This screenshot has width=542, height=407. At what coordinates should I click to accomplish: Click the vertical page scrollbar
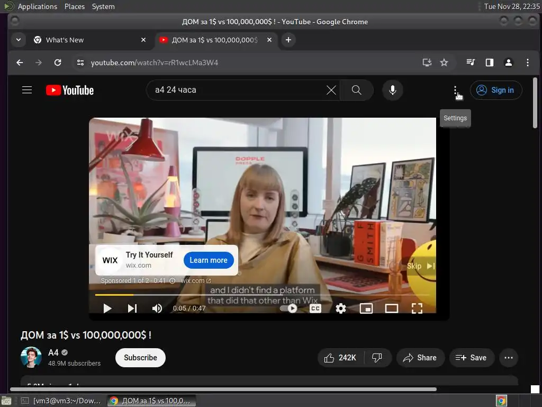tap(535, 103)
